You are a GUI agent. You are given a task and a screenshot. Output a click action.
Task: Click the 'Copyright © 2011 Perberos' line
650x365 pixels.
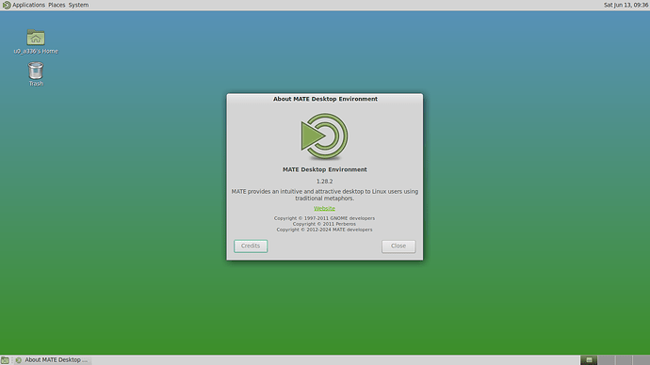(325, 224)
